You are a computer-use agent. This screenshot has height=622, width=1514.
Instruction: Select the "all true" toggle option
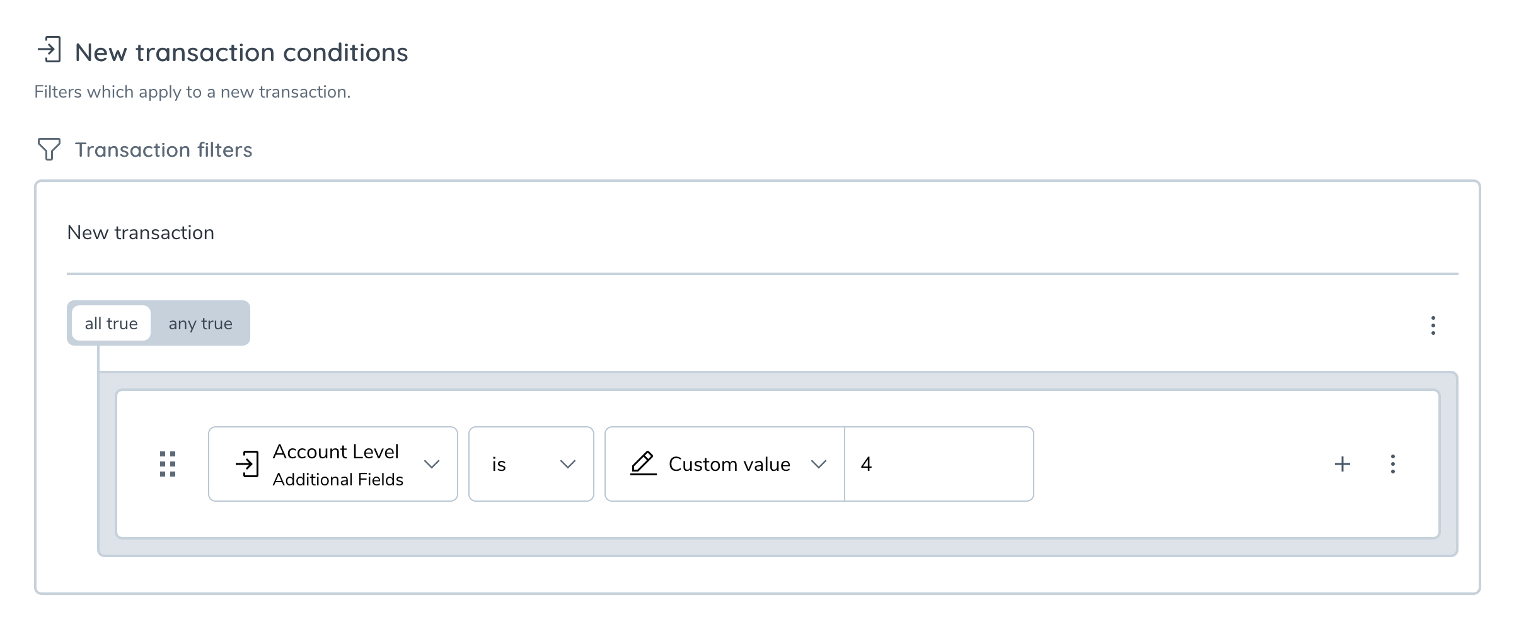(111, 324)
